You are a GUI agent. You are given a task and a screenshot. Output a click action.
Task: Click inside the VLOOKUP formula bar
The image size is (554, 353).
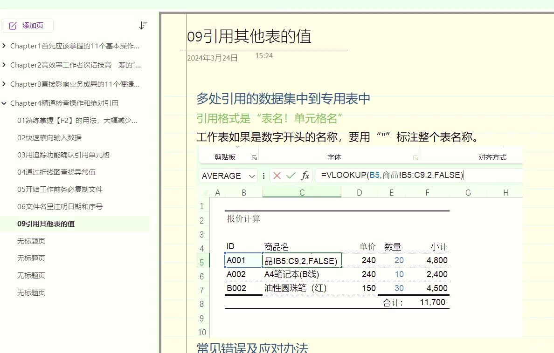tap(419, 175)
